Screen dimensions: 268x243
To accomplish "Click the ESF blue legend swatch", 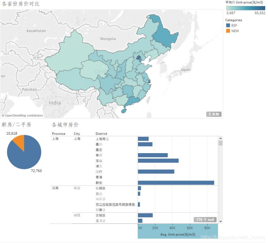I will [x=228, y=25].
